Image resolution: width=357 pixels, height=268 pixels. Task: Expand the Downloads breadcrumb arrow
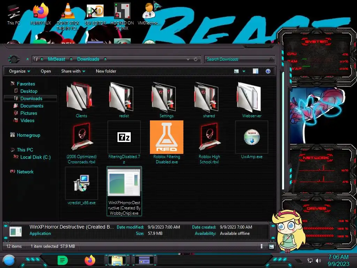(x=105, y=59)
